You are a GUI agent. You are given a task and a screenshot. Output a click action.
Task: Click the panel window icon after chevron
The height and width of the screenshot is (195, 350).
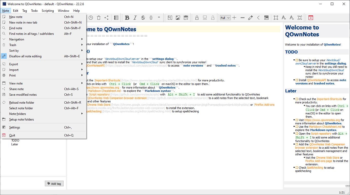(266, 18)
